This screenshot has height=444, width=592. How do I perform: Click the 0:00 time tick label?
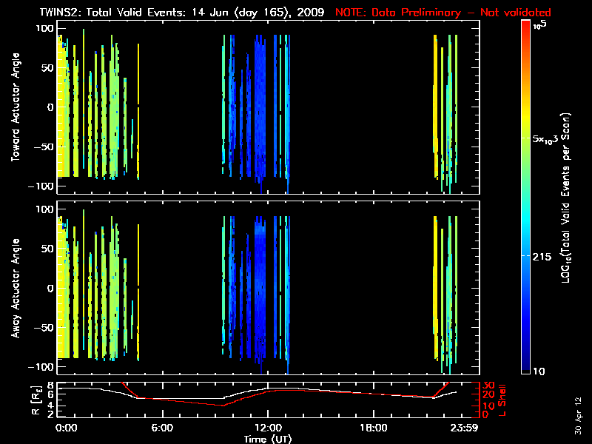point(66,428)
